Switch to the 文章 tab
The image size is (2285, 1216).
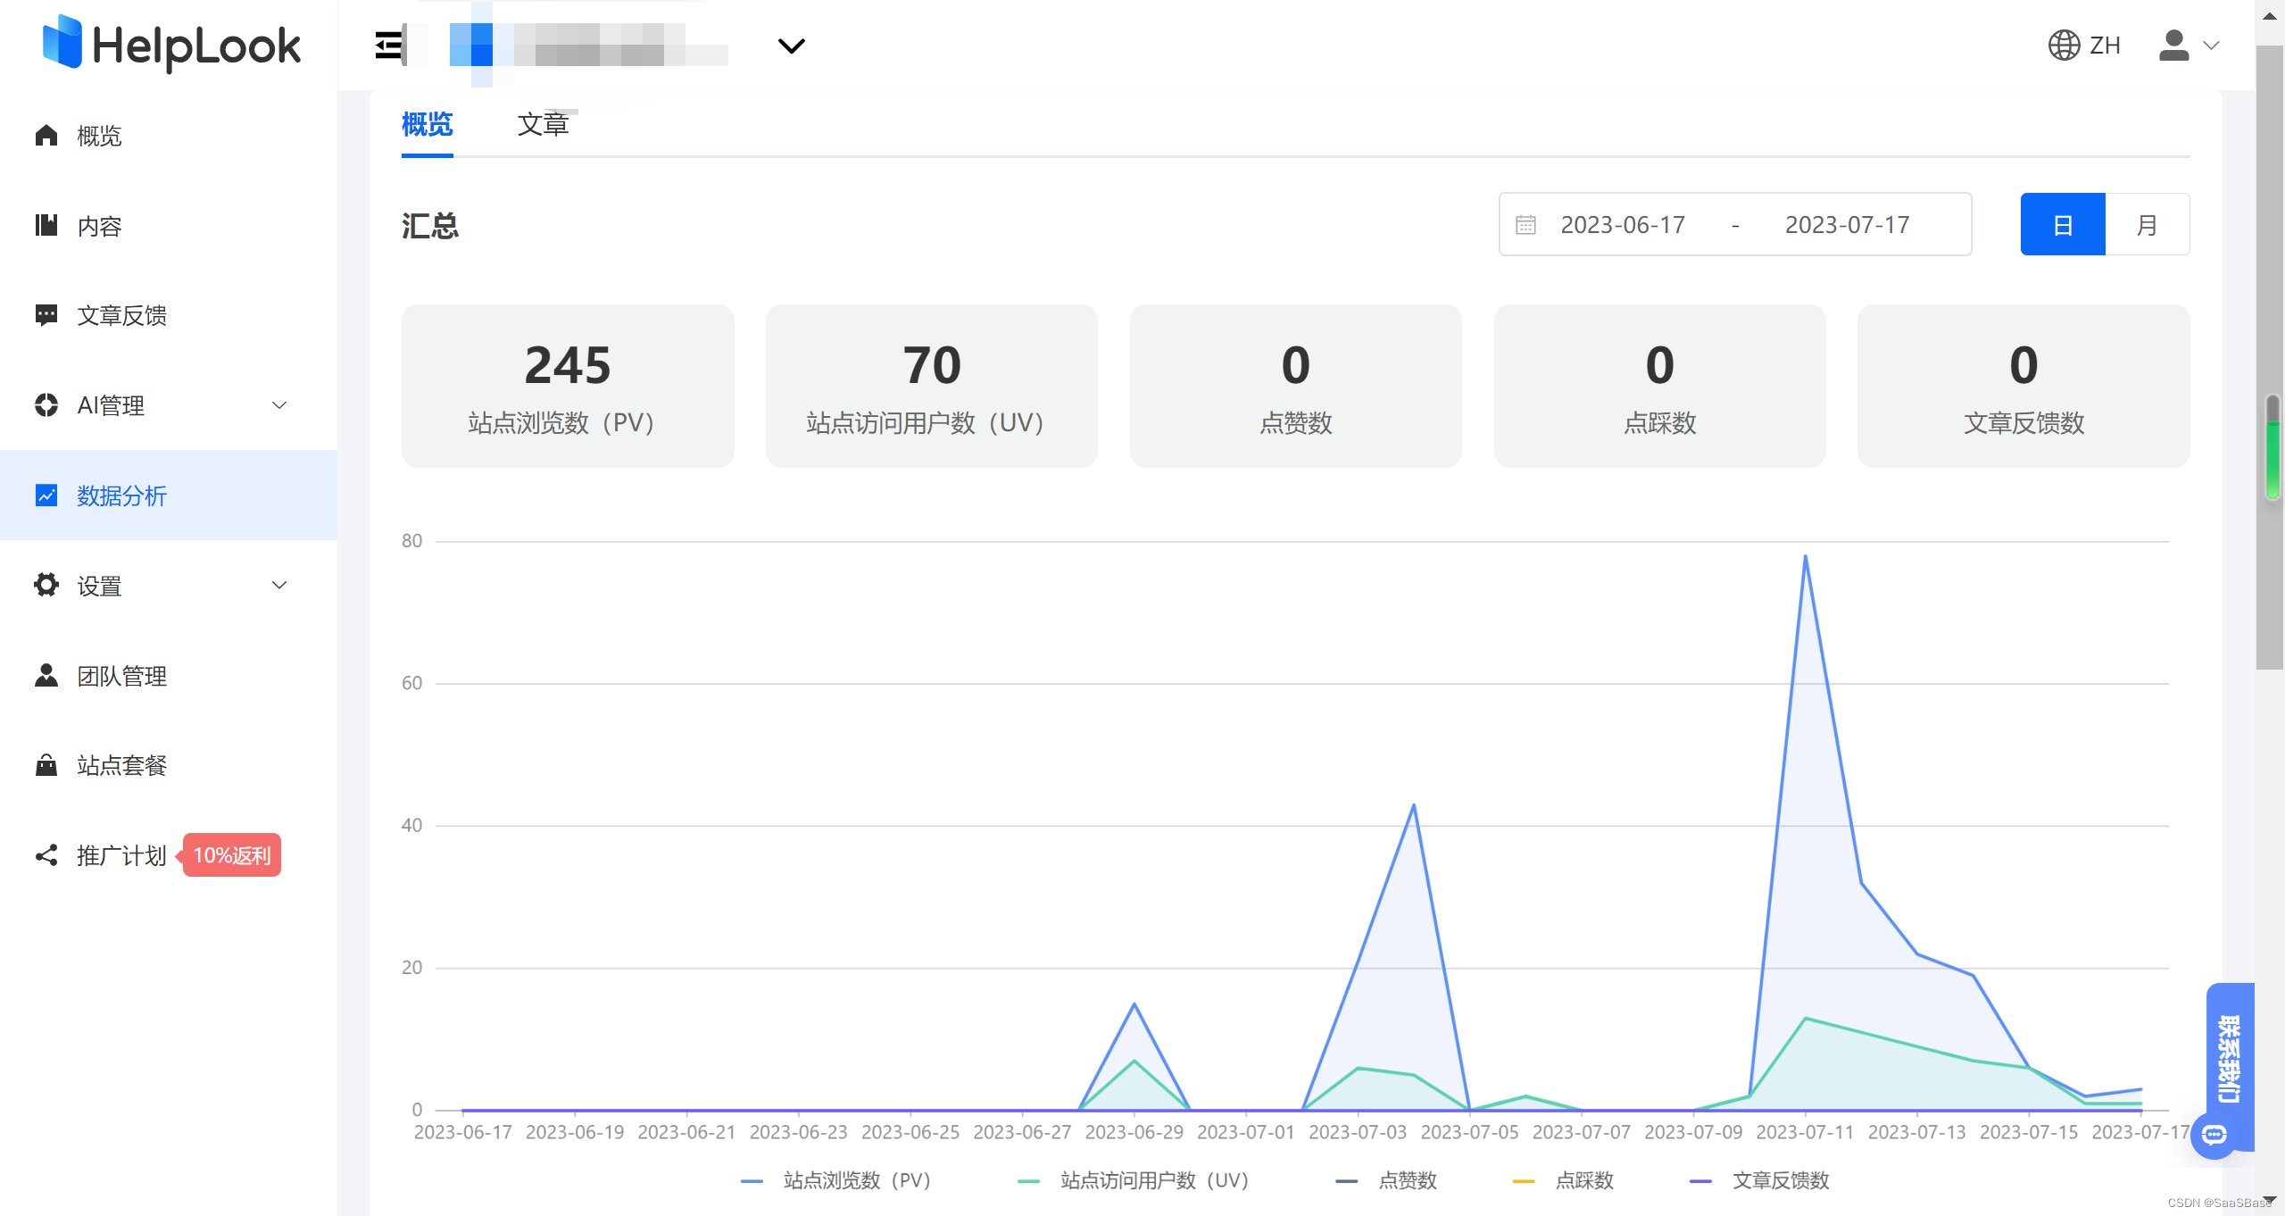543,125
